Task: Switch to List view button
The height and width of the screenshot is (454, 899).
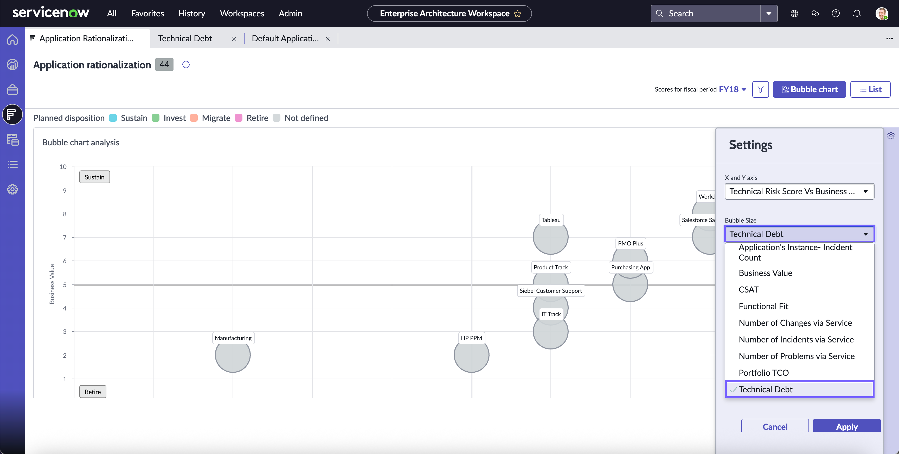Action: click(870, 89)
